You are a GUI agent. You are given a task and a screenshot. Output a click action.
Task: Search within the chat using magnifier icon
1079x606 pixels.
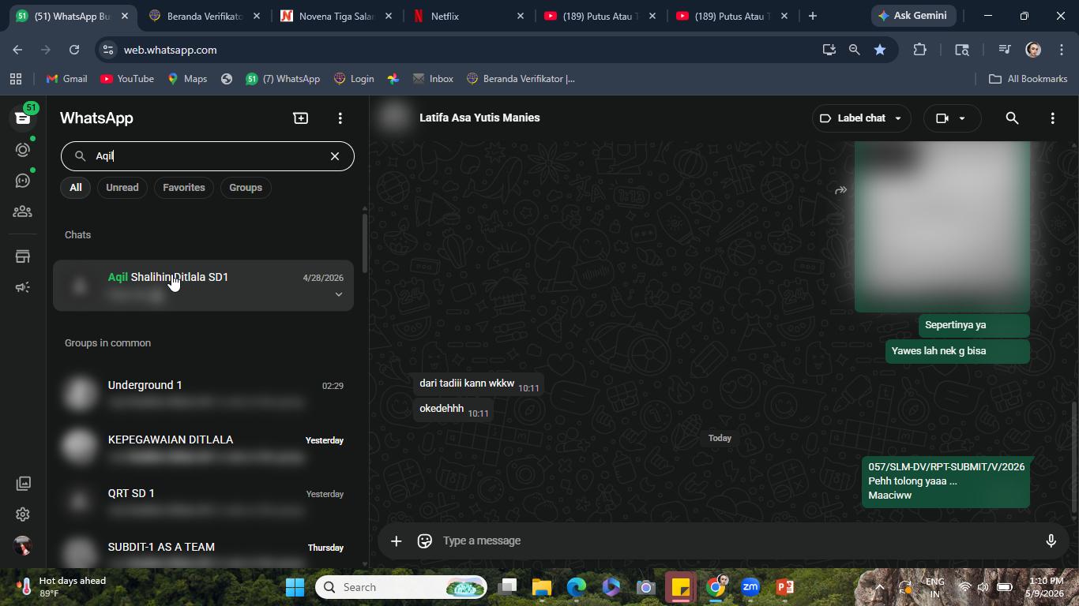click(x=1012, y=118)
